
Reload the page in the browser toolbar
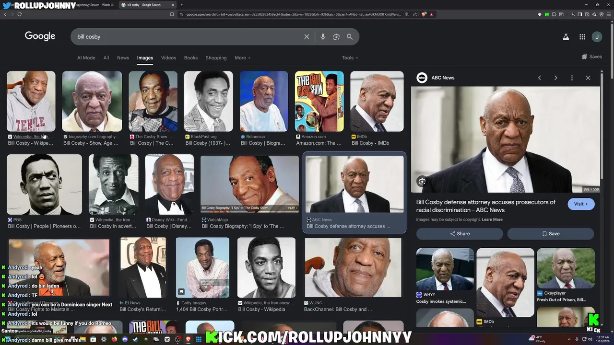pos(19,14)
